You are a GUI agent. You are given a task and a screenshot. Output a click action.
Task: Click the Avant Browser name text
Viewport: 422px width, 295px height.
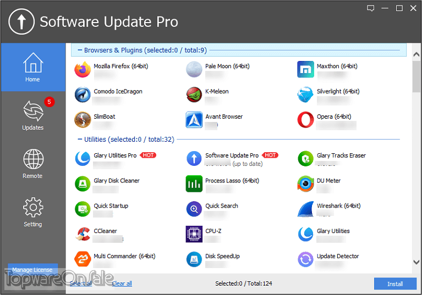[x=224, y=116]
